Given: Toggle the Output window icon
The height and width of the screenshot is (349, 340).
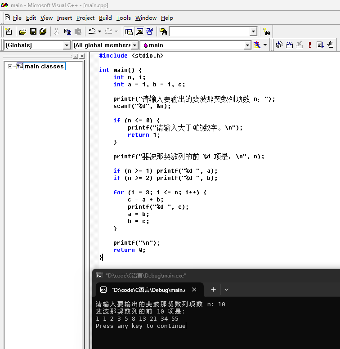Looking at the screenshot, I should tap(139, 31).
